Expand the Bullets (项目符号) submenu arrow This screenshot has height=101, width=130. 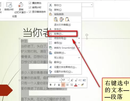point(79,38)
